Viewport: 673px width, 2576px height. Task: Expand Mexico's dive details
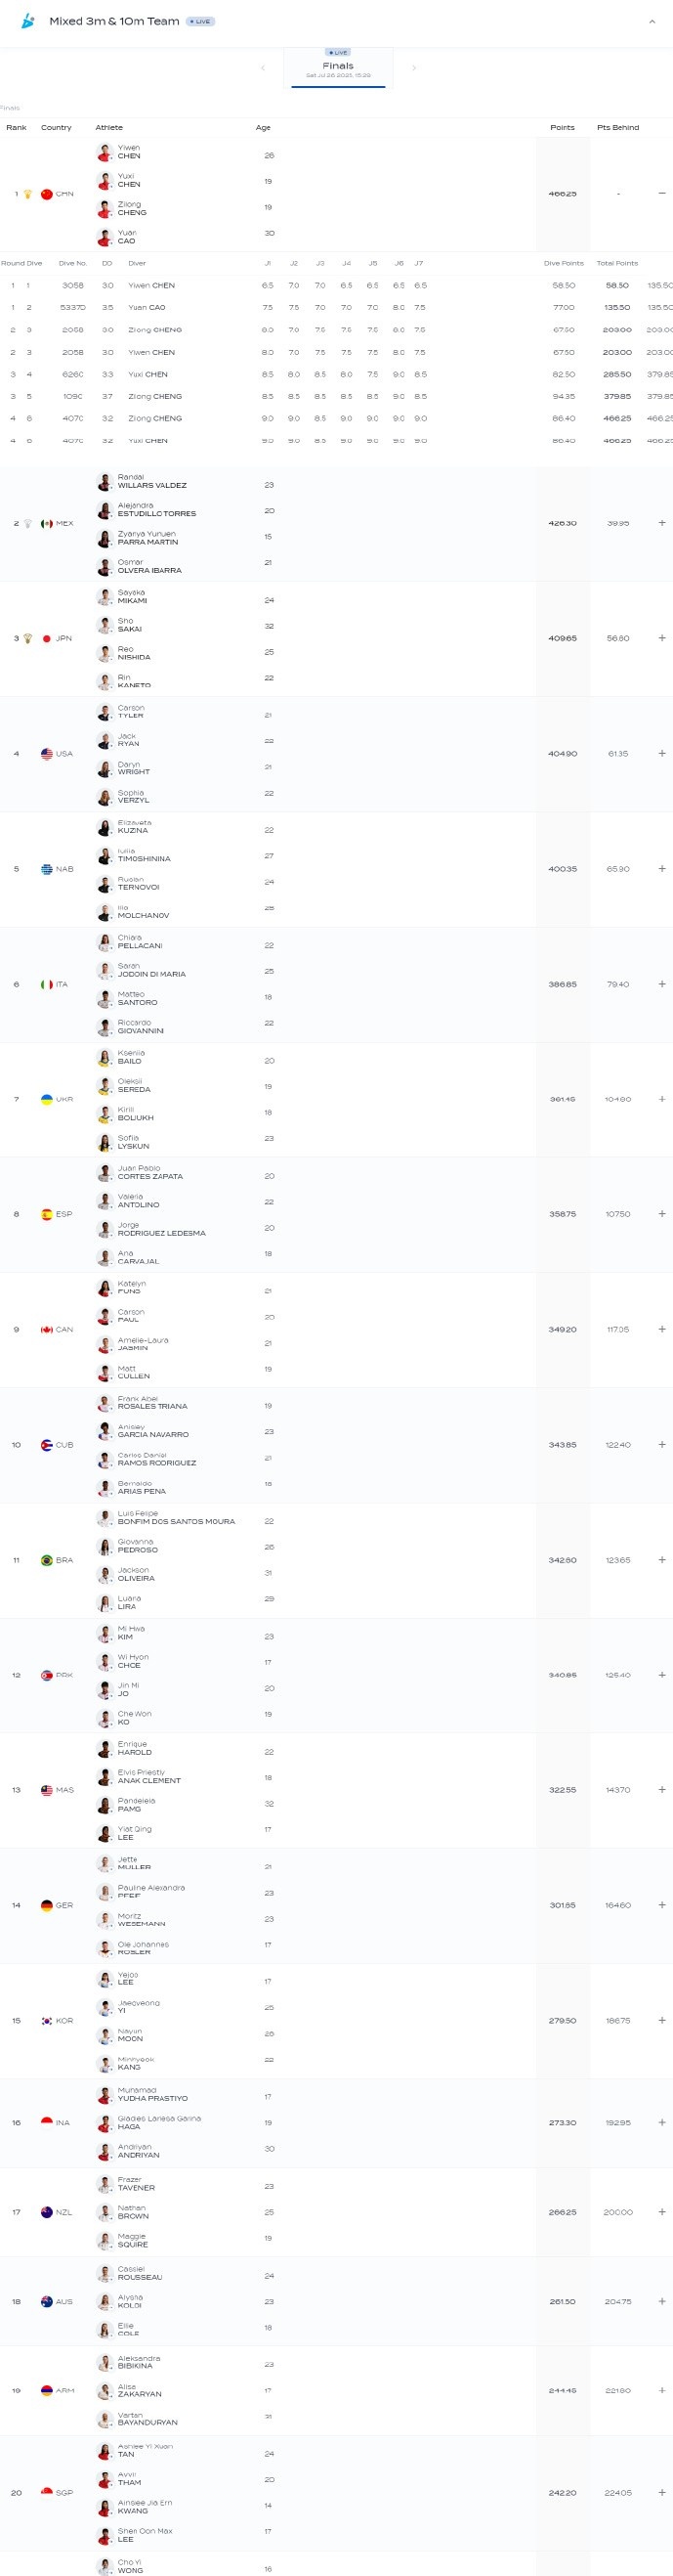coord(662,523)
